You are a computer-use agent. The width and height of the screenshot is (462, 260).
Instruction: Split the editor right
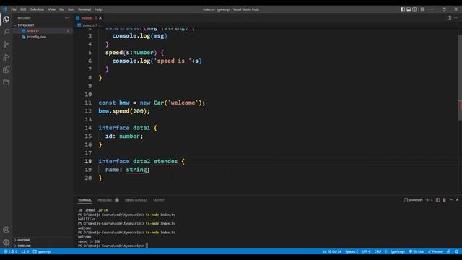click(x=449, y=18)
